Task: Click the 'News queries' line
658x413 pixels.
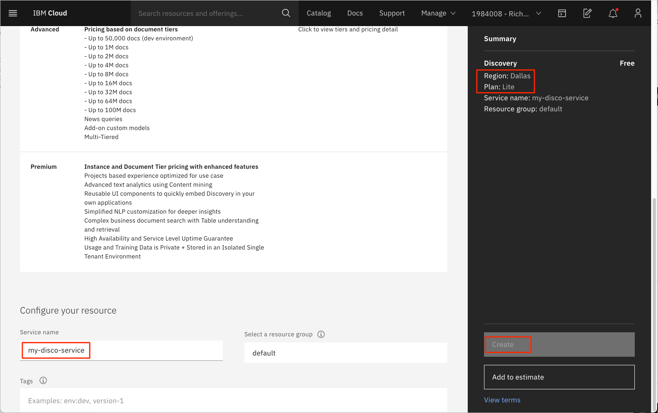Action: (x=103, y=119)
